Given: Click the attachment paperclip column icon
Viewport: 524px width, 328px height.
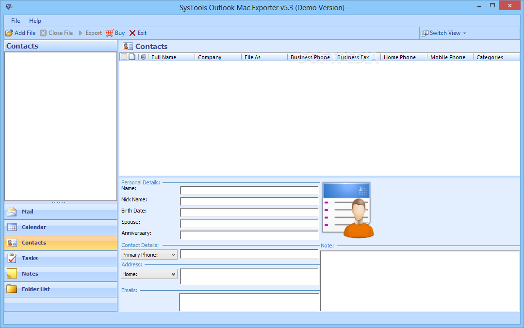Looking at the screenshot, I should point(143,57).
